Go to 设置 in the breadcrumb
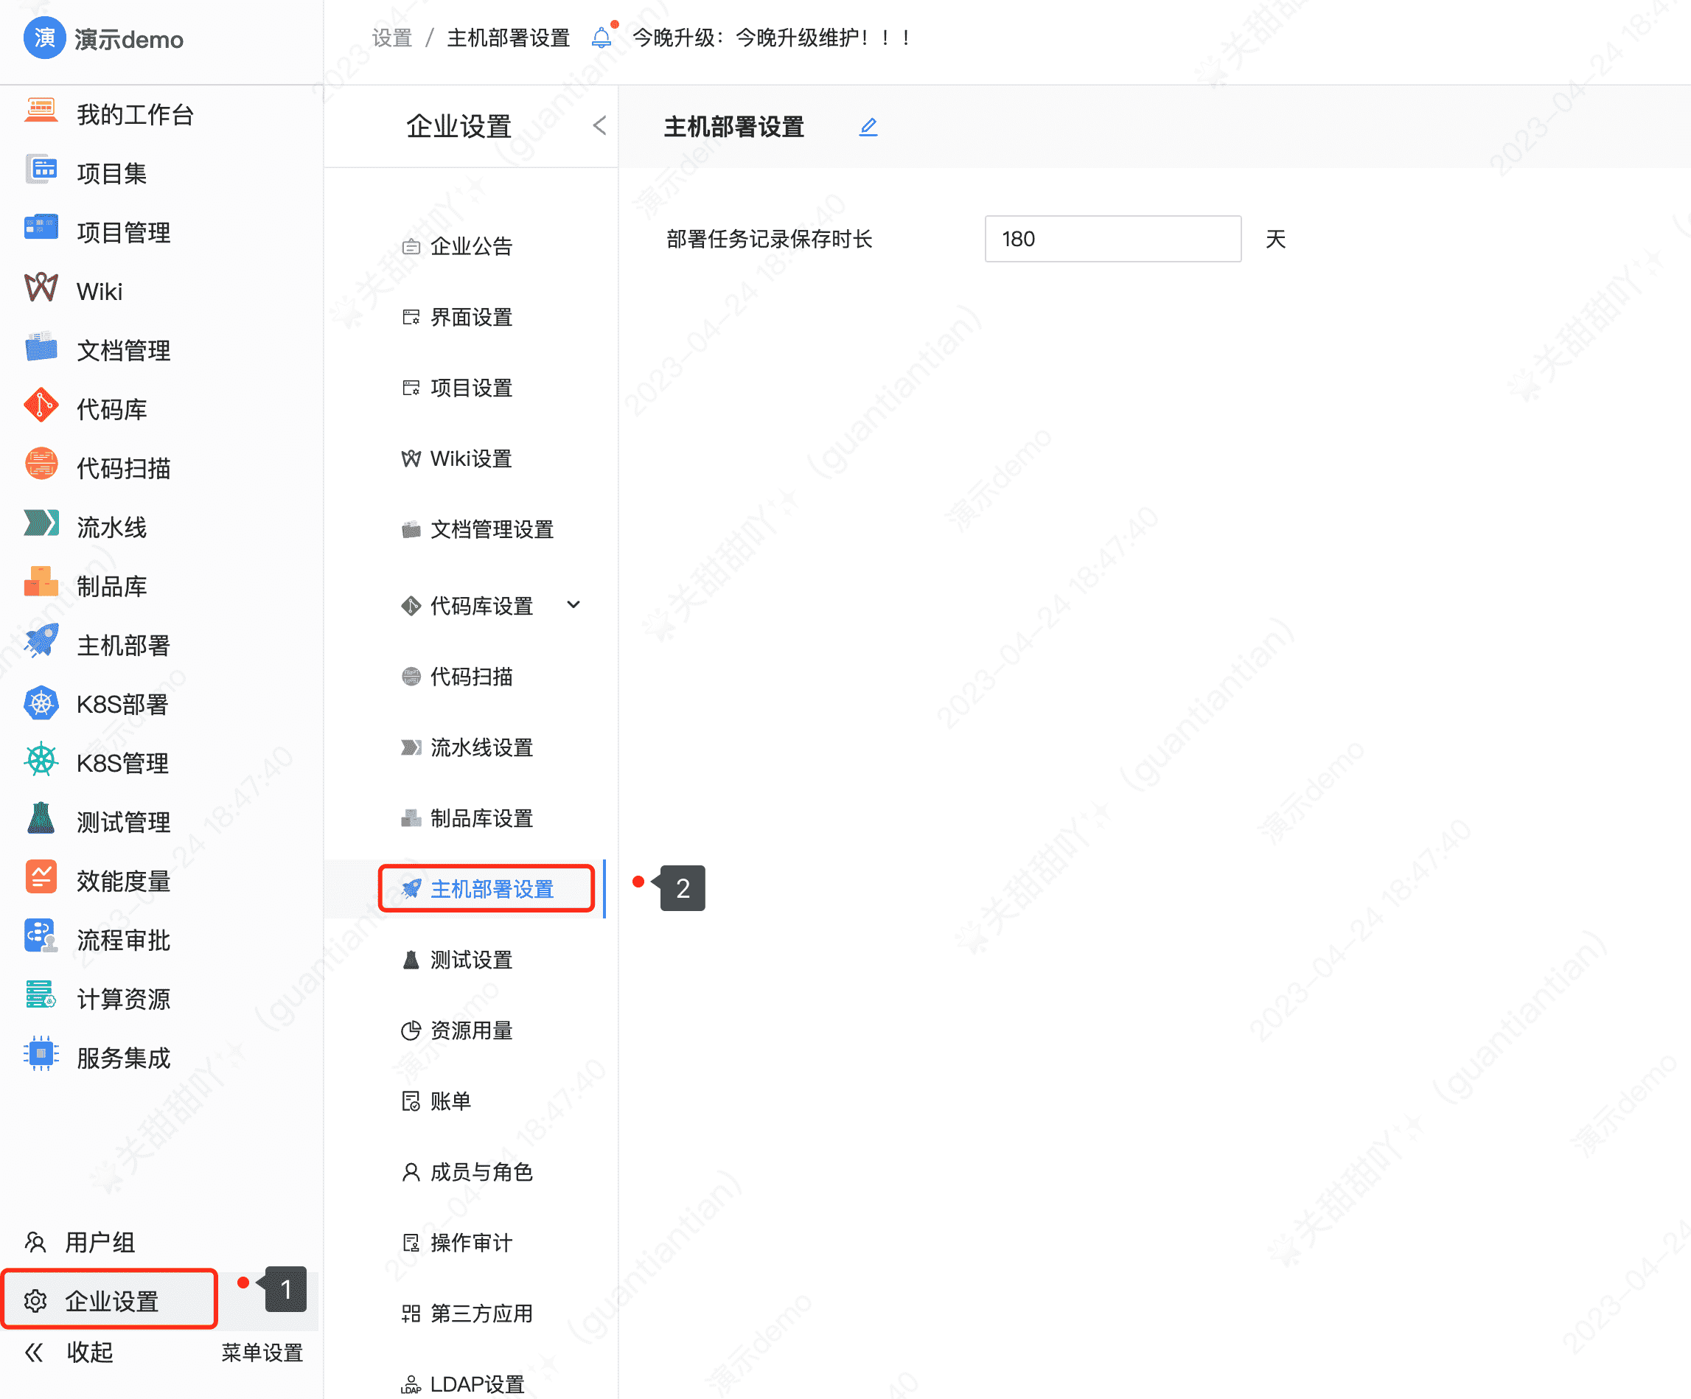This screenshot has width=1691, height=1399. click(391, 37)
